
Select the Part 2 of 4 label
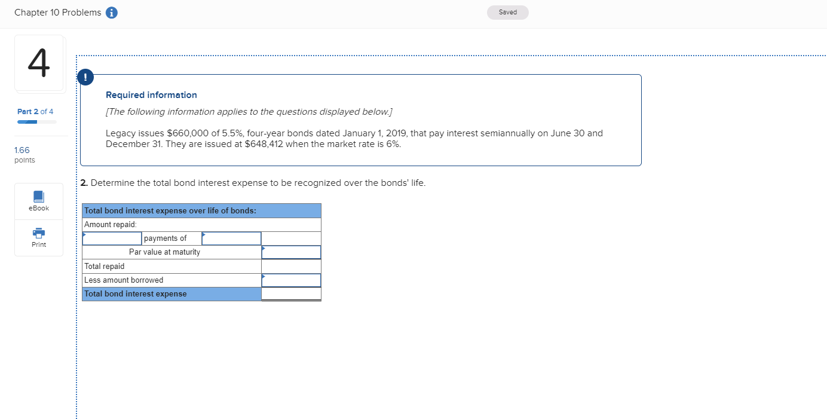tap(35, 111)
